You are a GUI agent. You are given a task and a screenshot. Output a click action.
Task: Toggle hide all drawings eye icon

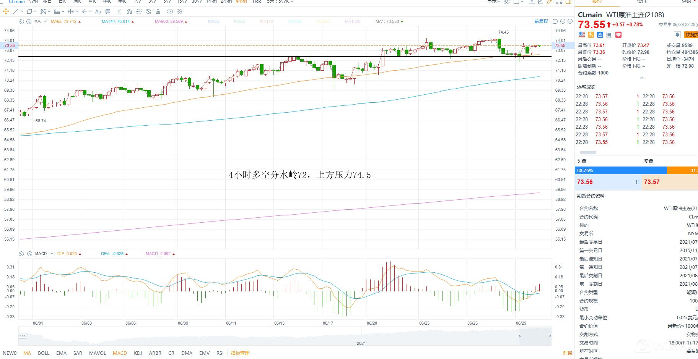tap(148, 11)
